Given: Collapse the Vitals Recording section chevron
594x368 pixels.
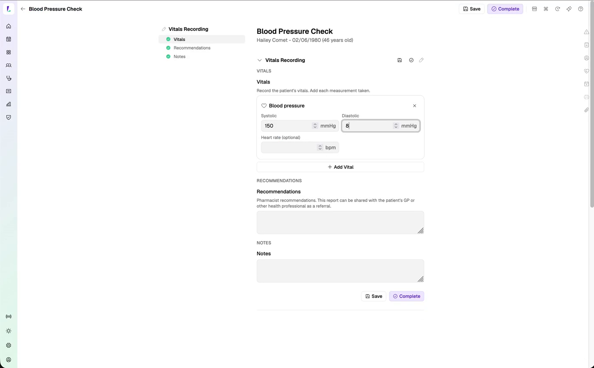Looking at the screenshot, I should click(x=260, y=60).
